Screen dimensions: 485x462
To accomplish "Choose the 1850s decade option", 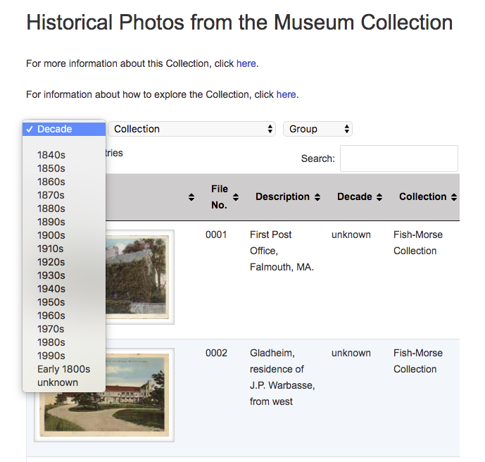I will pyautogui.click(x=64, y=168).
